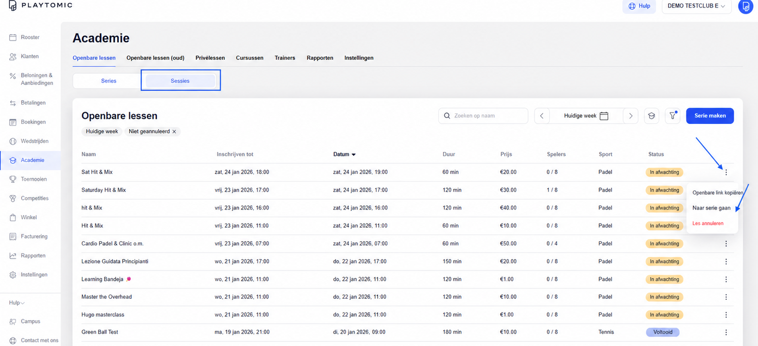Click the filter funnel icon

673,116
